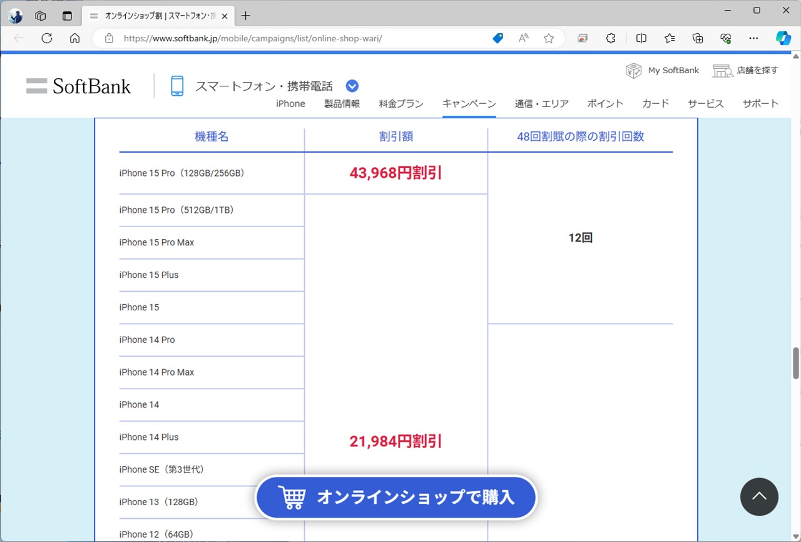The height and width of the screenshot is (542, 801).
Task: Click the smartphone category icon
Action: pyautogui.click(x=178, y=86)
